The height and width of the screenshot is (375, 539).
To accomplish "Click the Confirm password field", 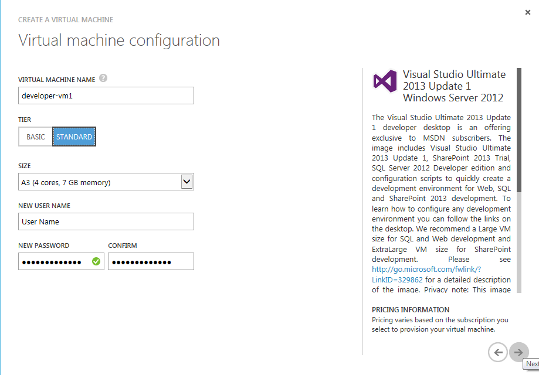I will (x=151, y=261).
